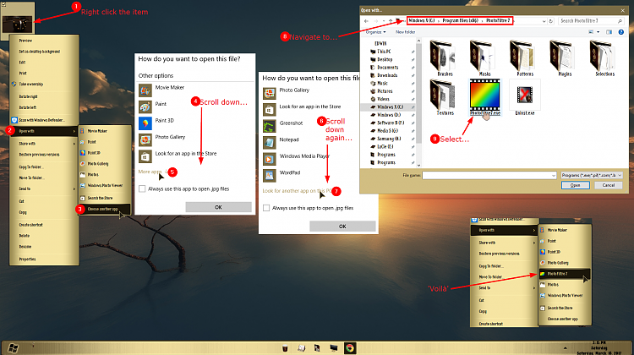The height and width of the screenshot is (355, 634).
Task: Expand the File name history dropdown
Action: [553, 175]
